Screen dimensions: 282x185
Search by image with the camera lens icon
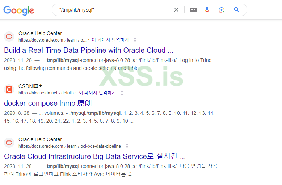222,10
